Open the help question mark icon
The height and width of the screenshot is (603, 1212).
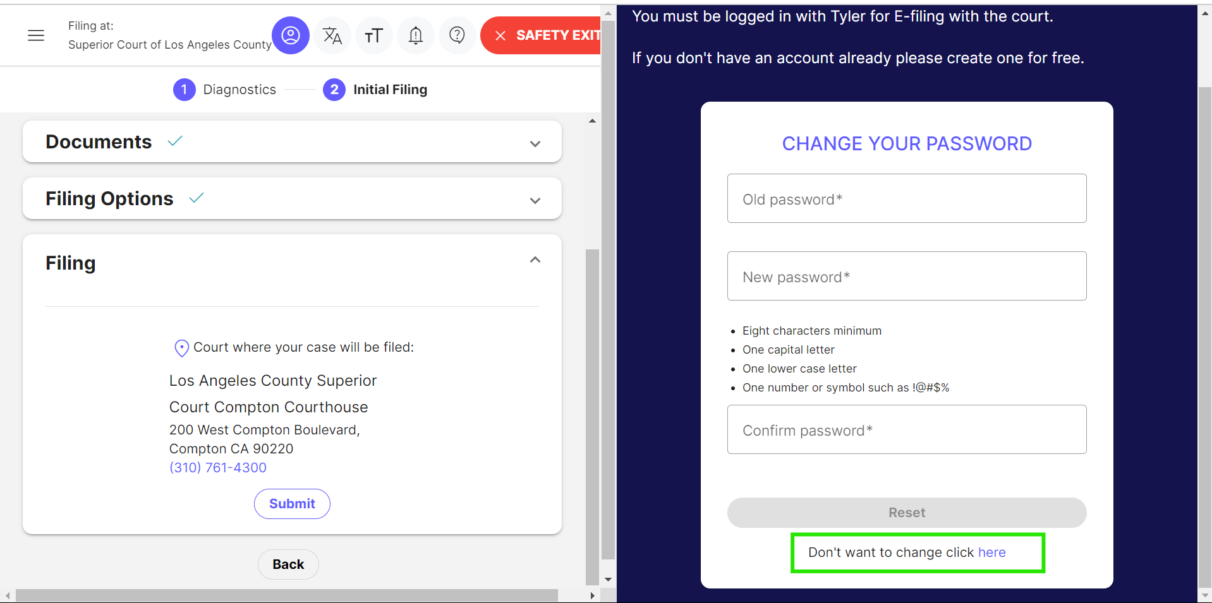click(x=457, y=35)
